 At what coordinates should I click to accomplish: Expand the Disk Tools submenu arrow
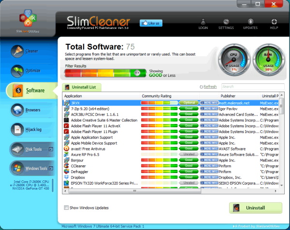51,149
